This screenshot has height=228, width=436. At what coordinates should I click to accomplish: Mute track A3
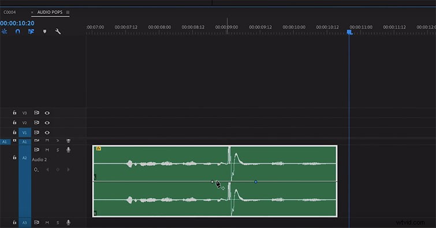tap(47, 222)
